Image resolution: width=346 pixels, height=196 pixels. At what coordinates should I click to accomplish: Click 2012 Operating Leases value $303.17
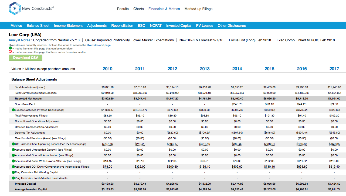tap(172, 144)
